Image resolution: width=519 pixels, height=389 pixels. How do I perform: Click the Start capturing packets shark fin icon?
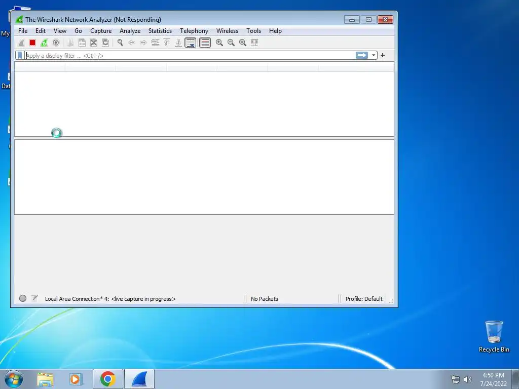[x=21, y=43]
